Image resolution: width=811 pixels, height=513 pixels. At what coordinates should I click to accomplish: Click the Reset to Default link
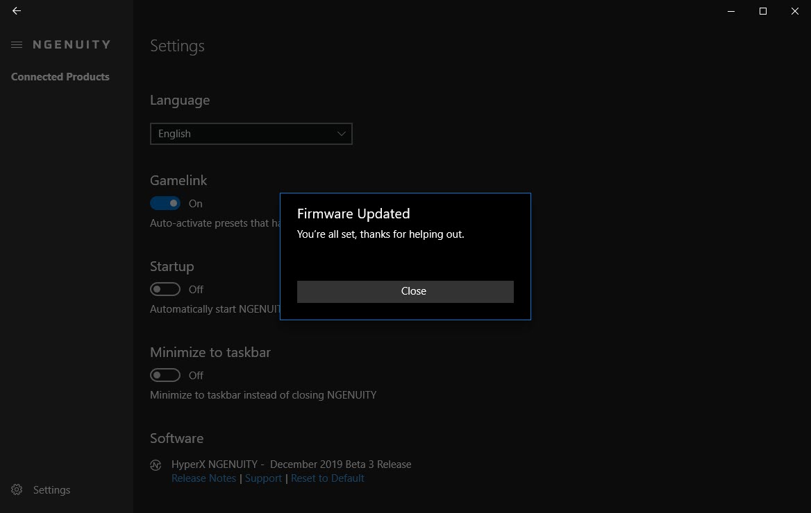328,478
